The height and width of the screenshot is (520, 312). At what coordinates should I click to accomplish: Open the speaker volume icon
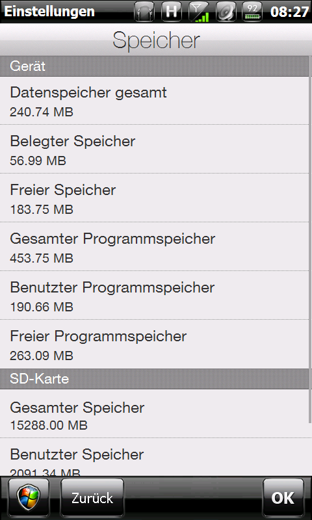[226, 12]
